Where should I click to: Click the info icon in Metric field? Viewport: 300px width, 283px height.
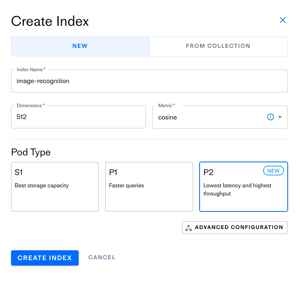(270, 117)
